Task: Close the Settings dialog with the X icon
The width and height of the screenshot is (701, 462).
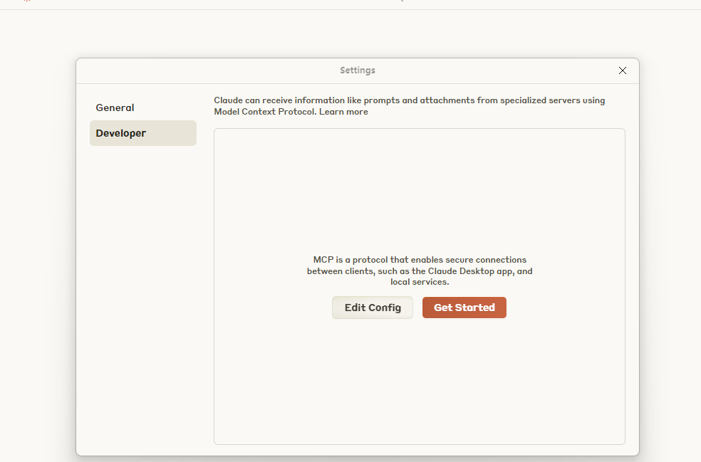Action: 623,70
